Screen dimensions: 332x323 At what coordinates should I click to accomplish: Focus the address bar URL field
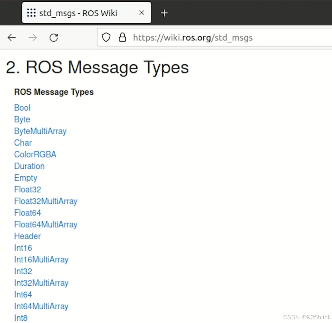[x=214, y=37]
